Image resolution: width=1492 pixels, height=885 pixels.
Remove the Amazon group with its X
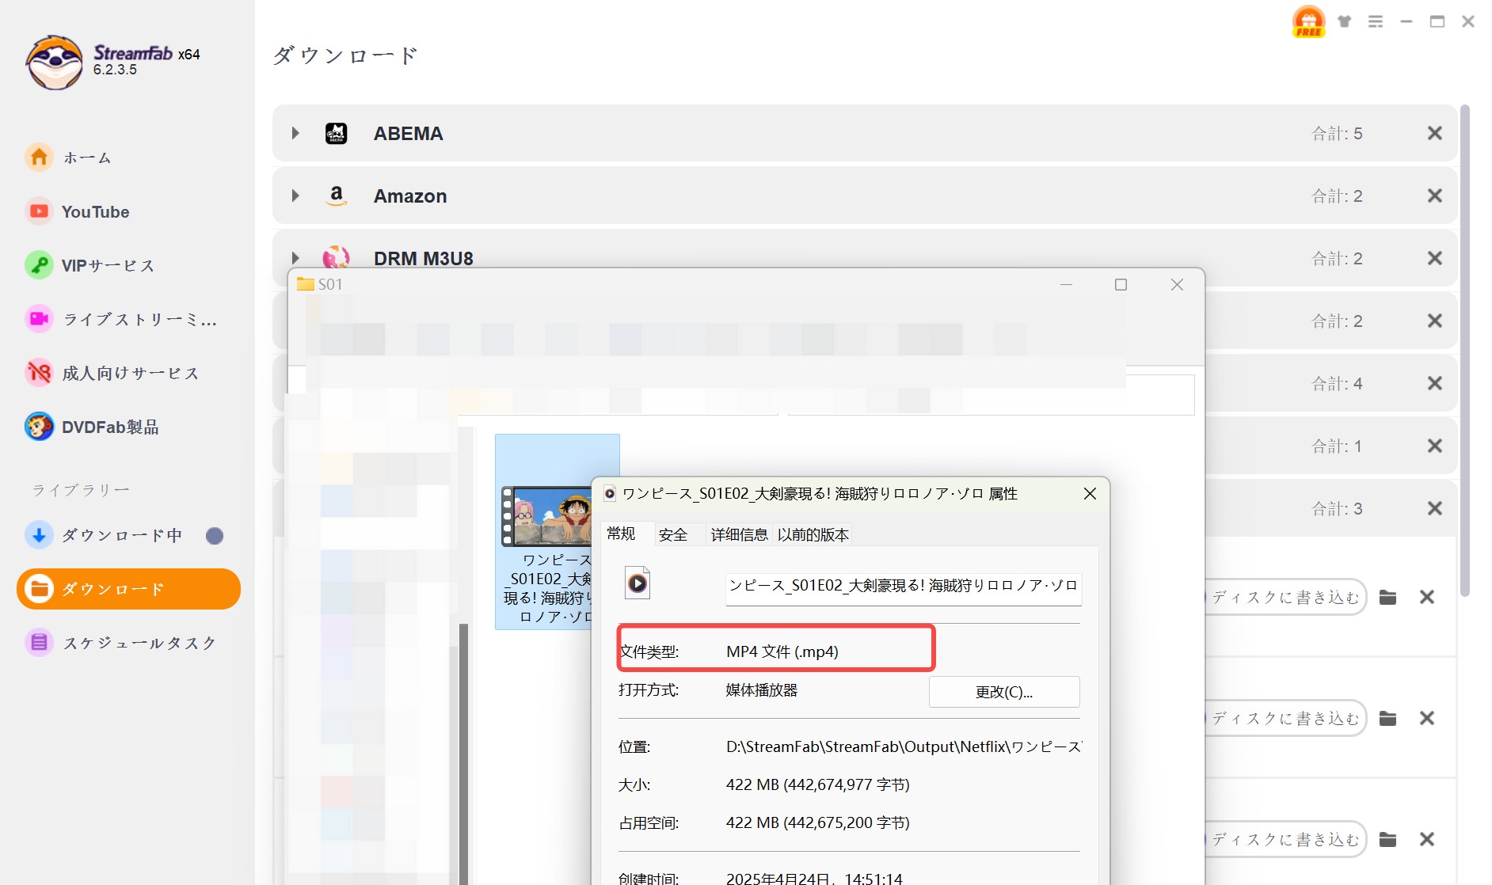[x=1435, y=196]
